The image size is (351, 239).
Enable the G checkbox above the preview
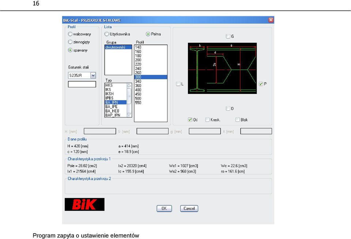228,36
